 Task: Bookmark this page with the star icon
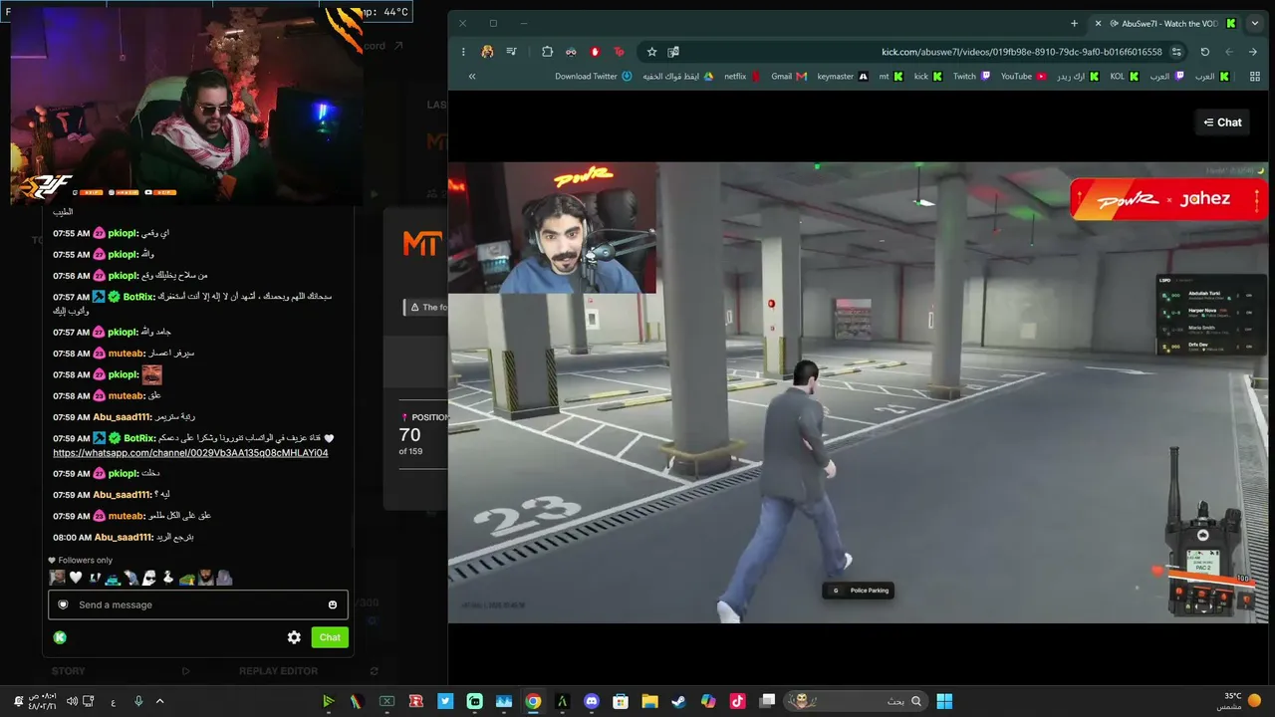coord(651,52)
